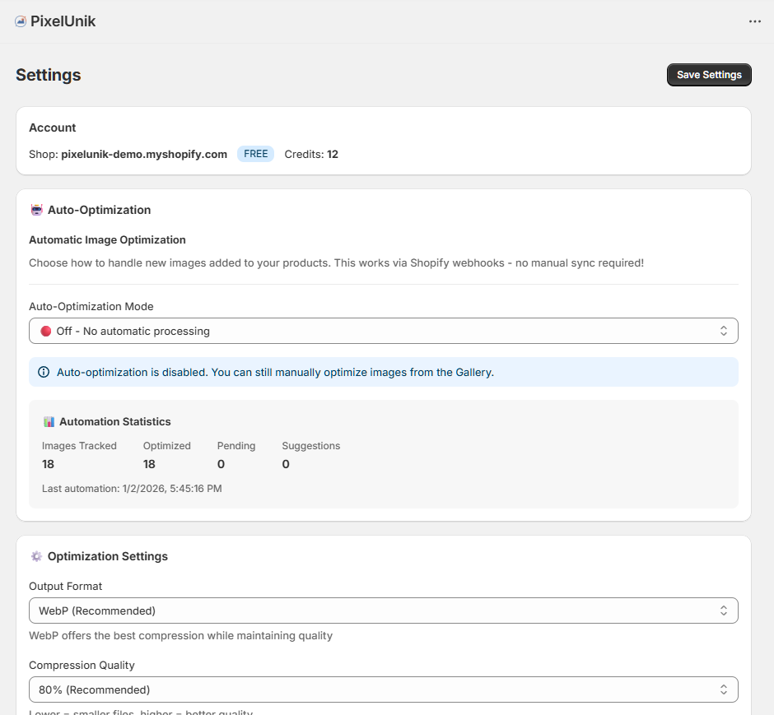
Task: Click the up-down arrows of Compression Quality select
Action: (x=723, y=689)
